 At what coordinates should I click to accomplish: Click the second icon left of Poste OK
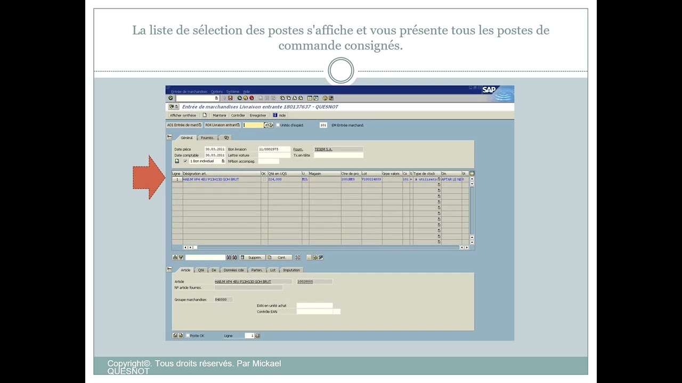(181, 336)
